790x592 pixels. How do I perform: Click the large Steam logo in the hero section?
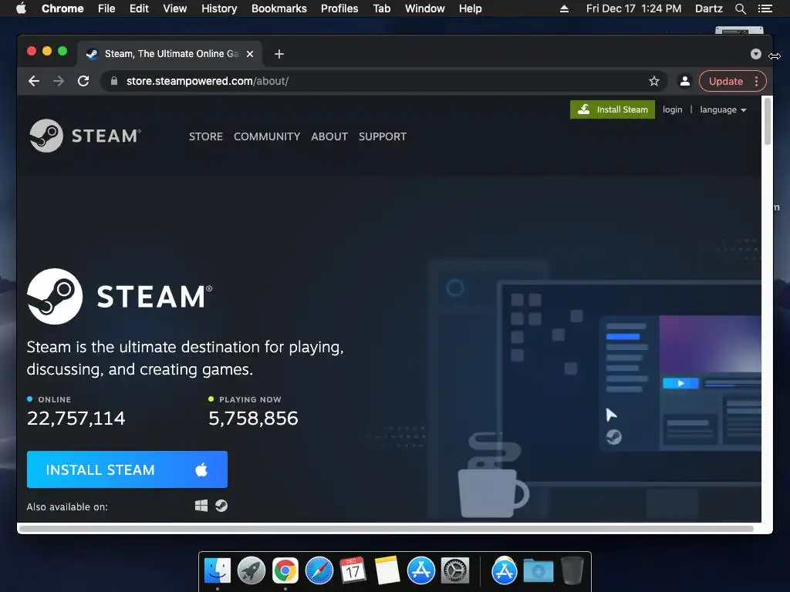tap(120, 296)
